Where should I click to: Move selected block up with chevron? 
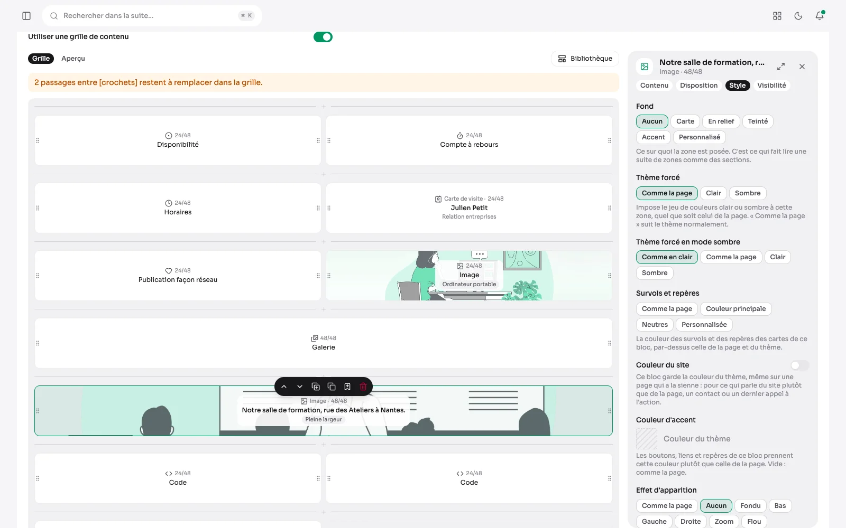pos(284,386)
